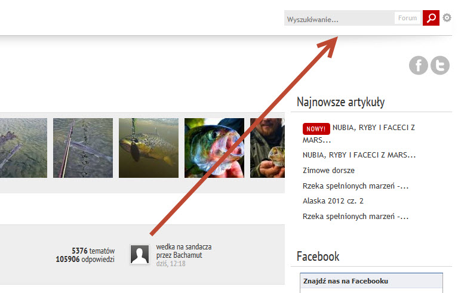Select the colorful fish head close-up thumbnail
The image size is (458, 293).
(x=214, y=148)
